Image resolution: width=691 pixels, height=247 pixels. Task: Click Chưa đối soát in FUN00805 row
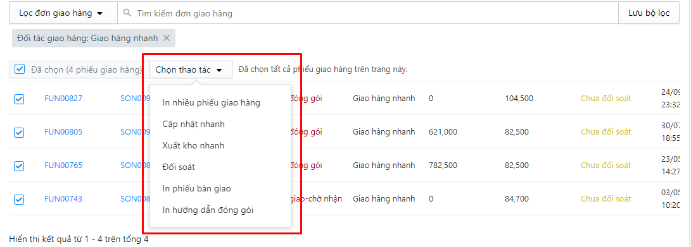tap(605, 132)
